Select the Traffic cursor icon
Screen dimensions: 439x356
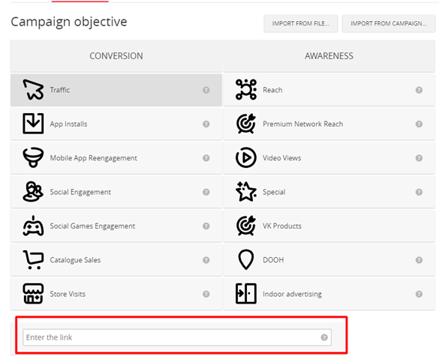pos(33,90)
